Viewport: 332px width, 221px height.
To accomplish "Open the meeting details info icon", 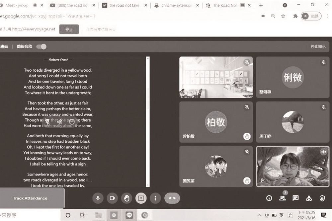I will pos(269,198).
